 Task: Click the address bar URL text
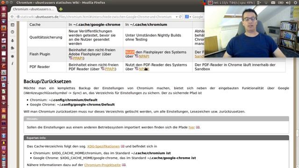96,17
